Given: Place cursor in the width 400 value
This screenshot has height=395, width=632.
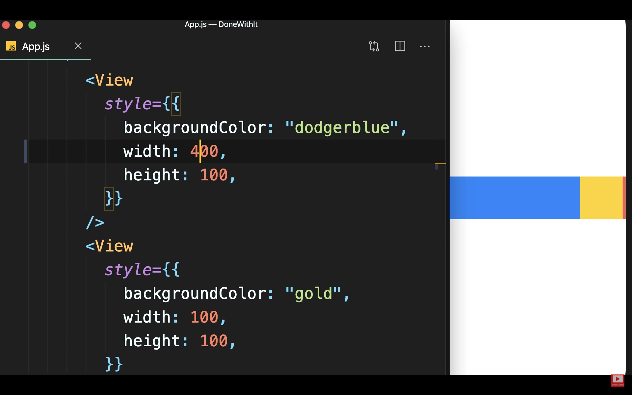Looking at the screenshot, I should pyautogui.click(x=204, y=151).
